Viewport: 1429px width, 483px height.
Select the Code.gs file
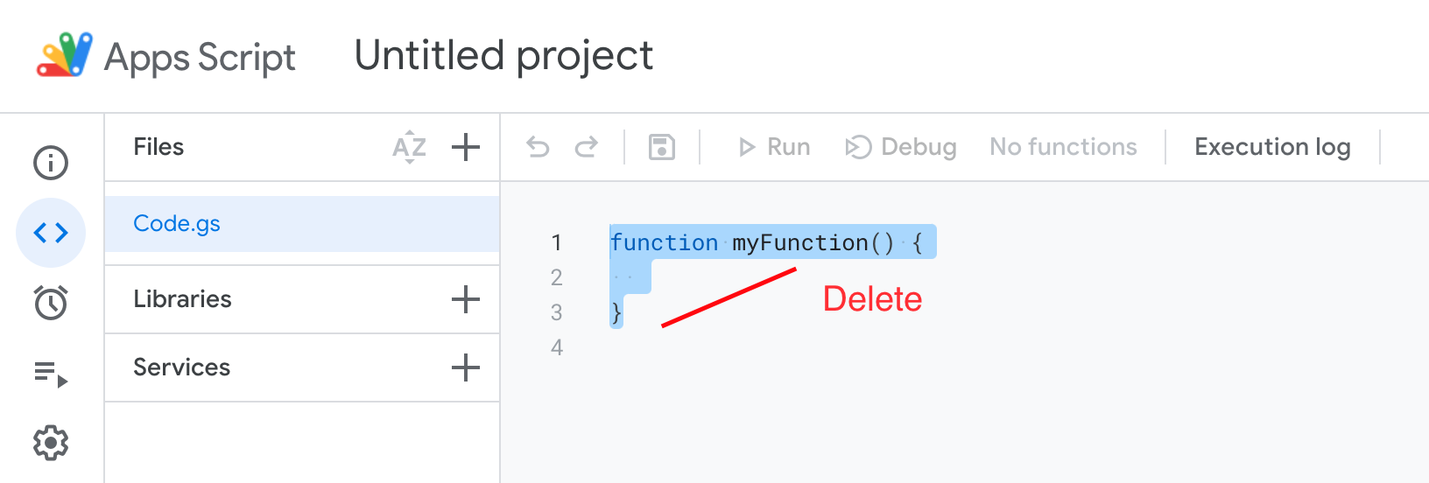pos(302,224)
